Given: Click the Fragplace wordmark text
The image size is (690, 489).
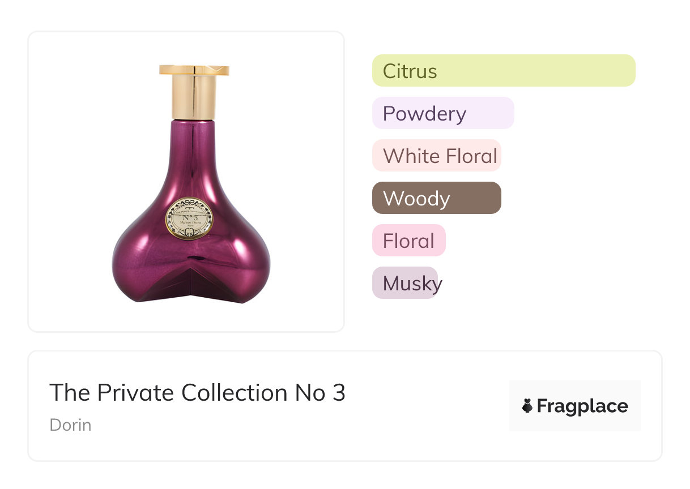Looking at the screenshot, I should (x=582, y=406).
